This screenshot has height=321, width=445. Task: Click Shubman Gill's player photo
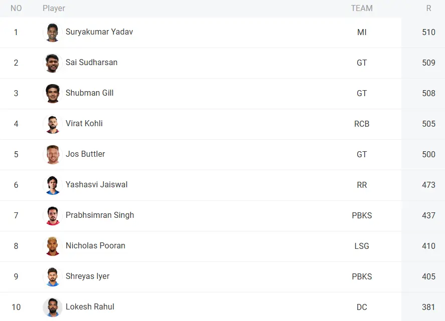pyautogui.click(x=52, y=93)
